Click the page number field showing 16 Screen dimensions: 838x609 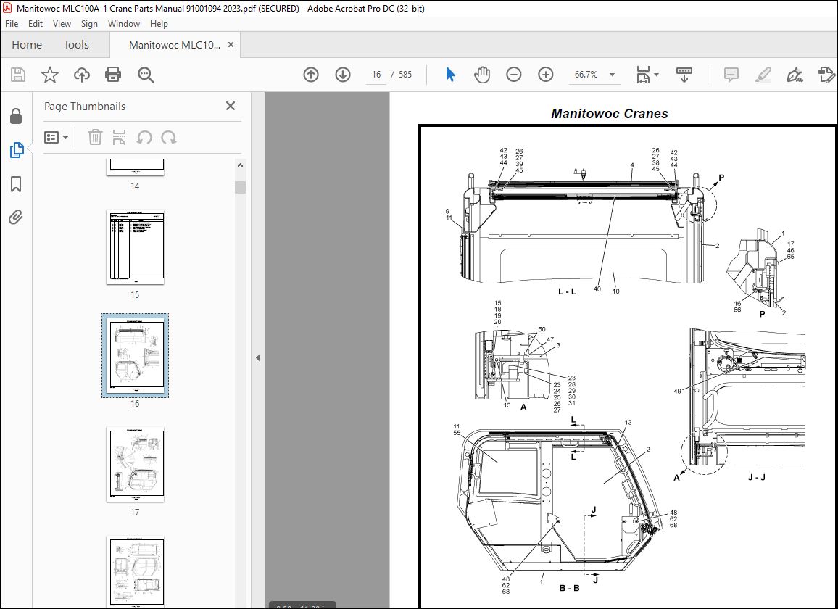(376, 75)
